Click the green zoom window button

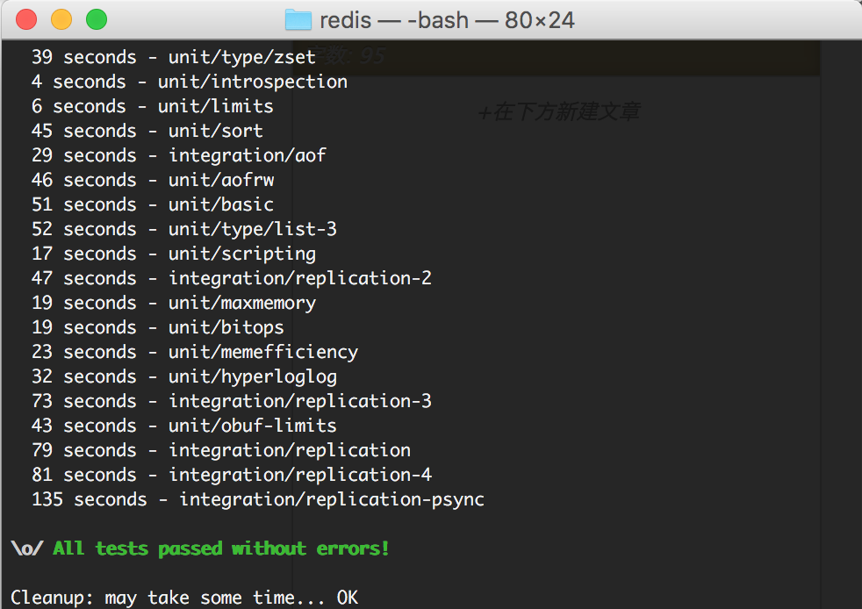(x=97, y=19)
